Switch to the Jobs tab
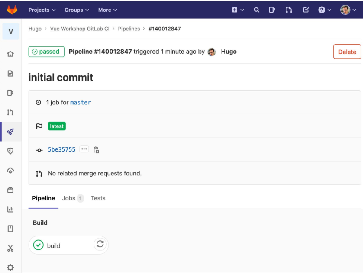Viewport: 363px width, 274px height. coord(73,198)
